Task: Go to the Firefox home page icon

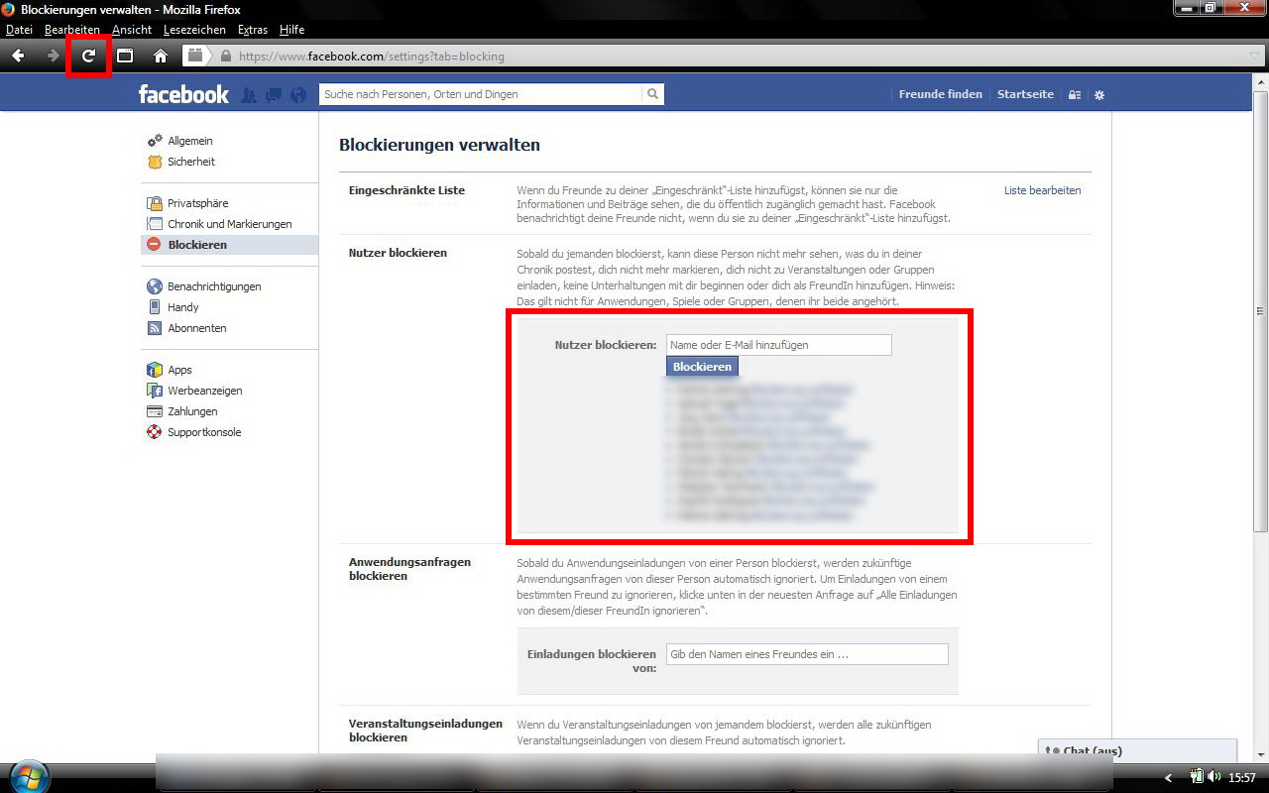Action: tap(161, 56)
